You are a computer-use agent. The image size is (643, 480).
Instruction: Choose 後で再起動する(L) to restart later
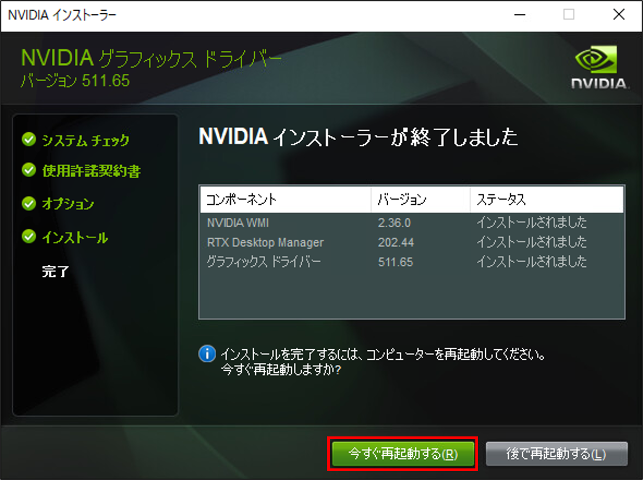(556, 454)
